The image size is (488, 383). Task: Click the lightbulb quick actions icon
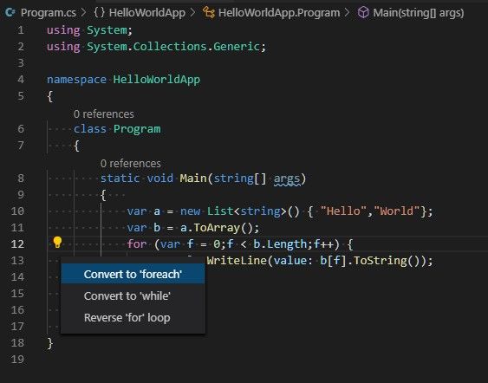pyautogui.click(x=57, y=243)
